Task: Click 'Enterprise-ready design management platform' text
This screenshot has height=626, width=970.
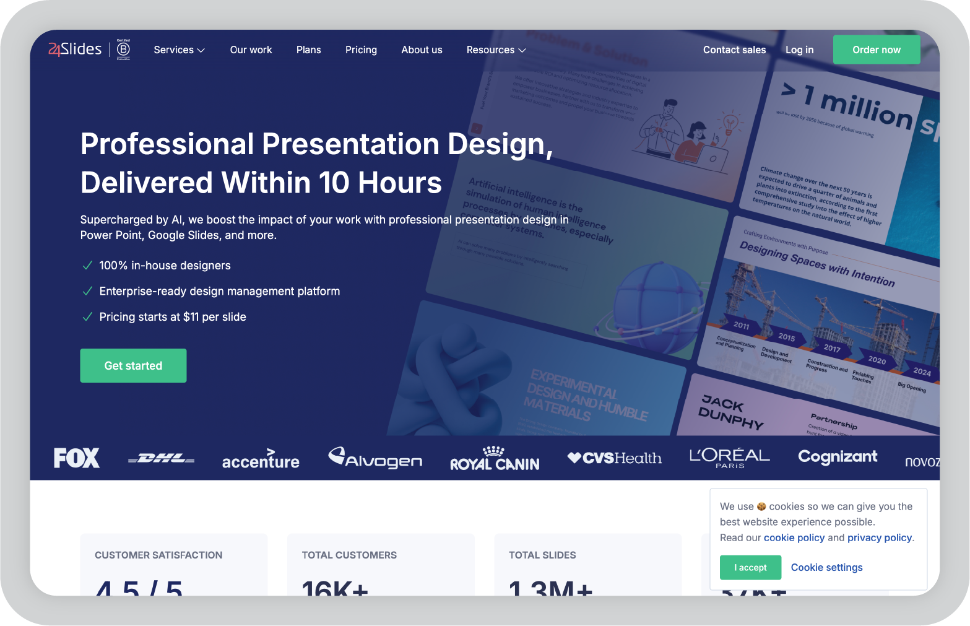Action: (220, 291)
